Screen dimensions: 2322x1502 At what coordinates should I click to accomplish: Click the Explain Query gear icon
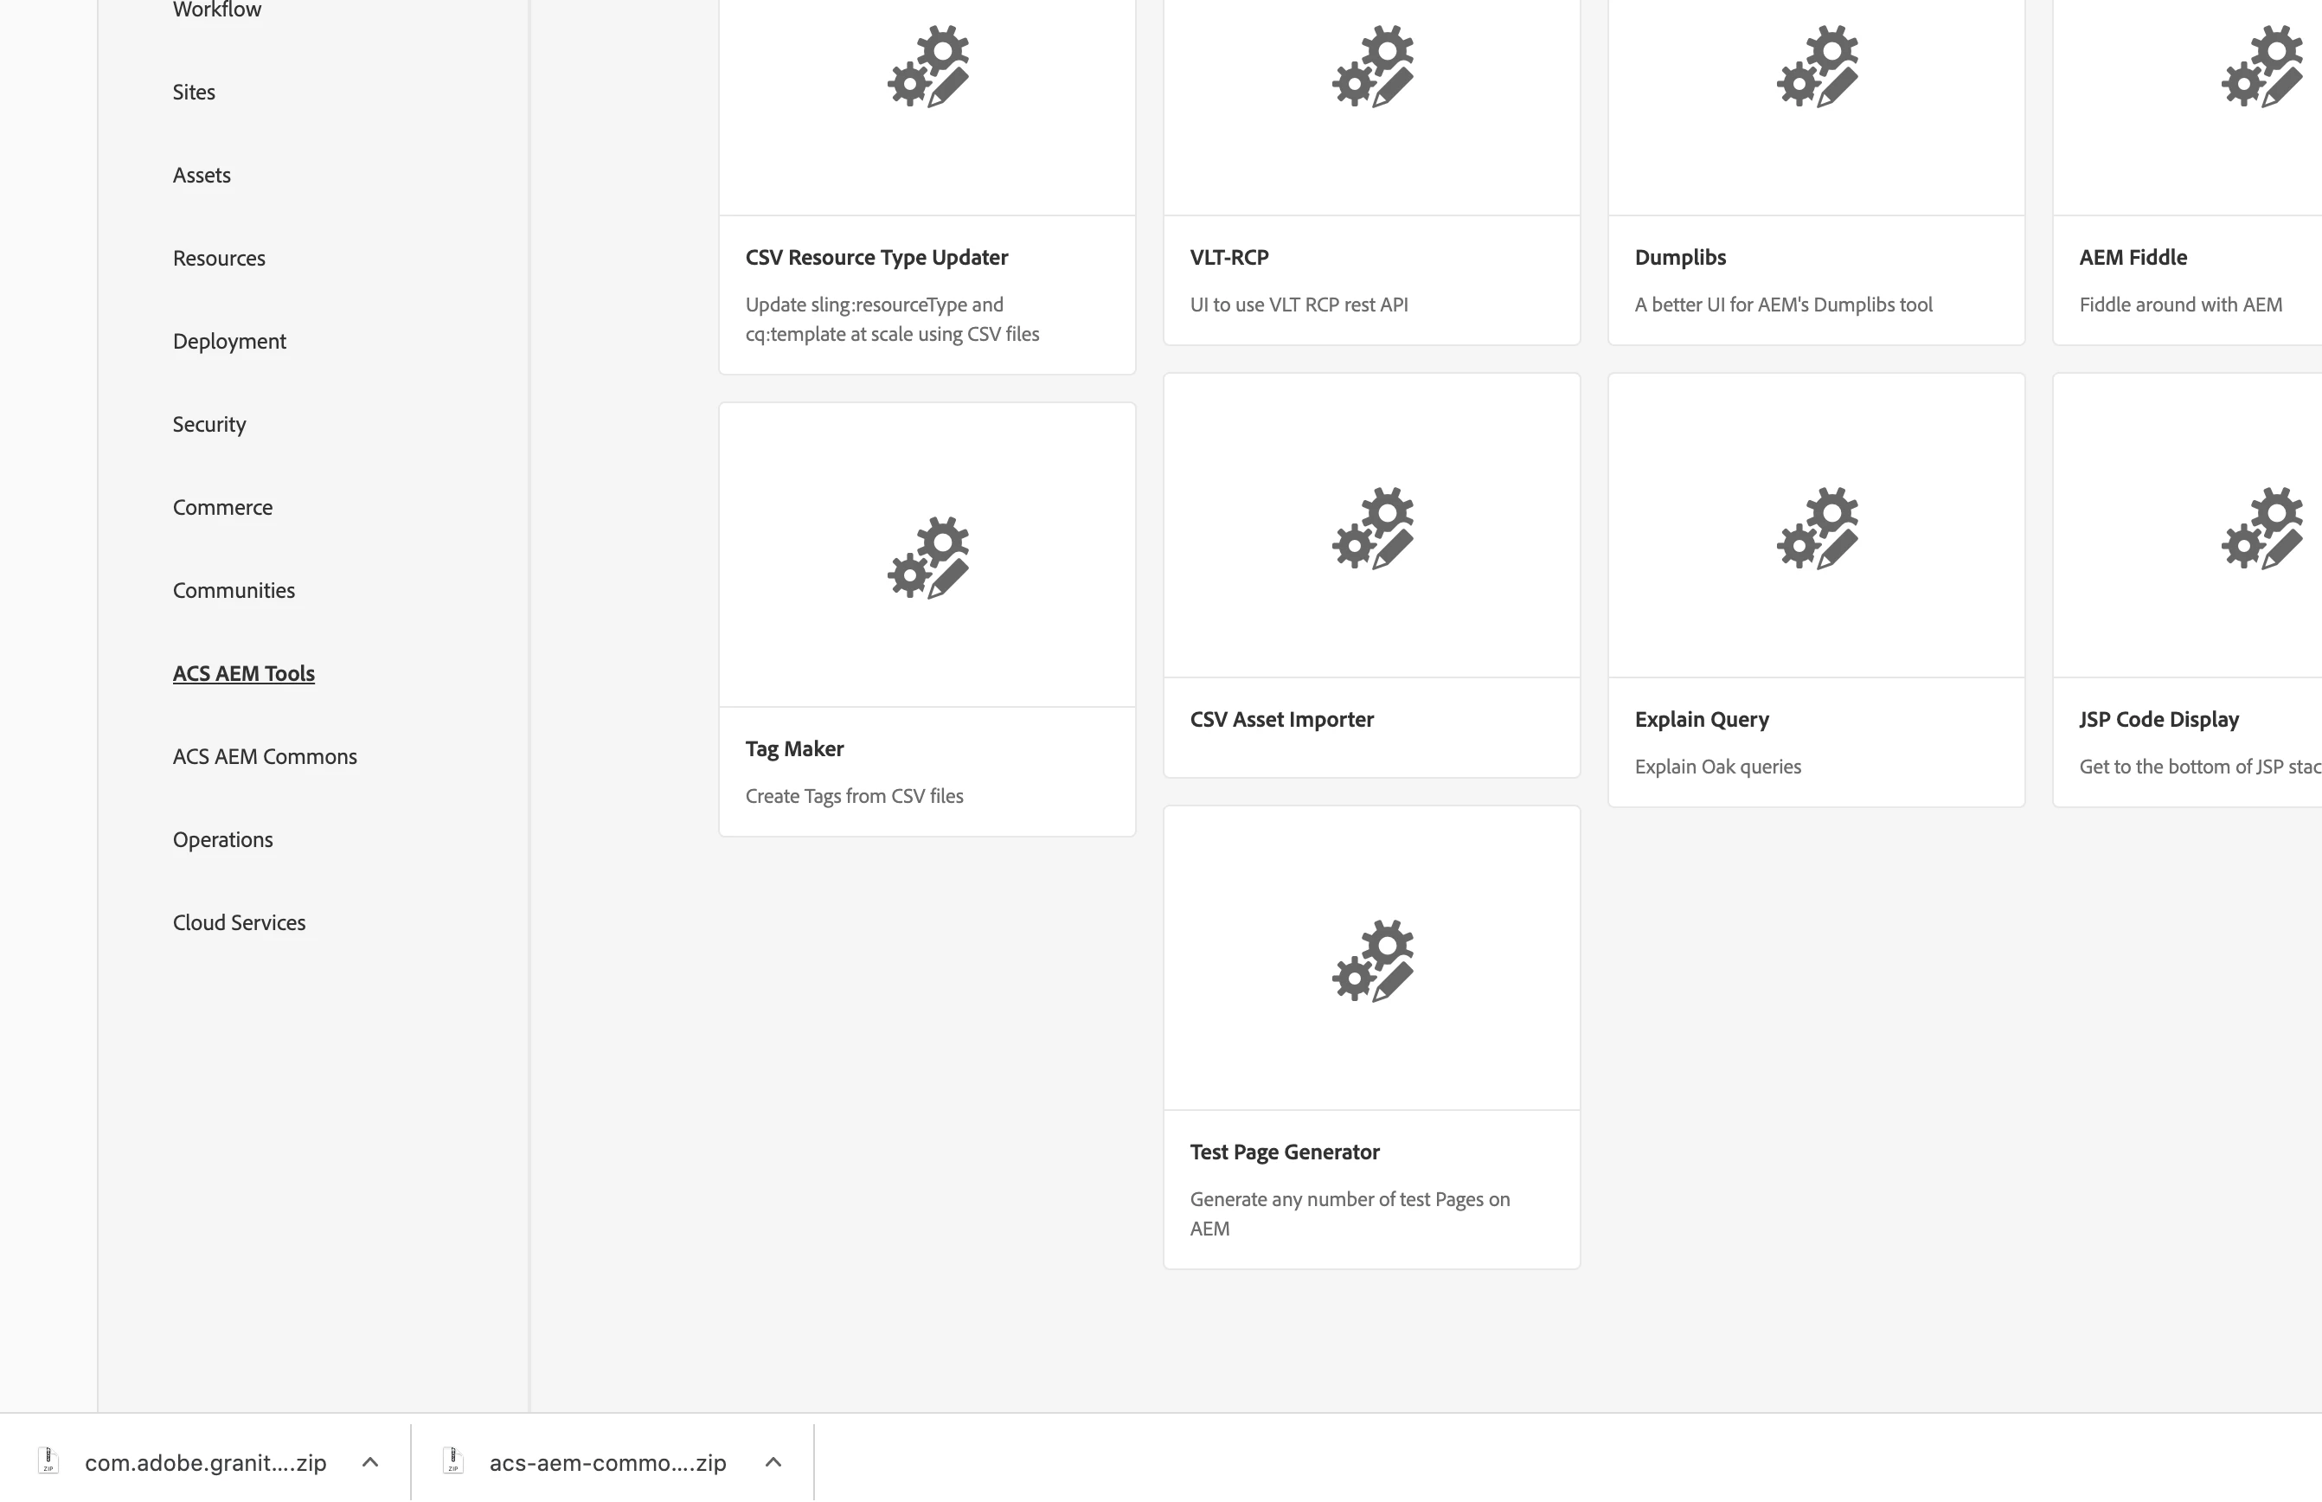[x=1817, y=528]
